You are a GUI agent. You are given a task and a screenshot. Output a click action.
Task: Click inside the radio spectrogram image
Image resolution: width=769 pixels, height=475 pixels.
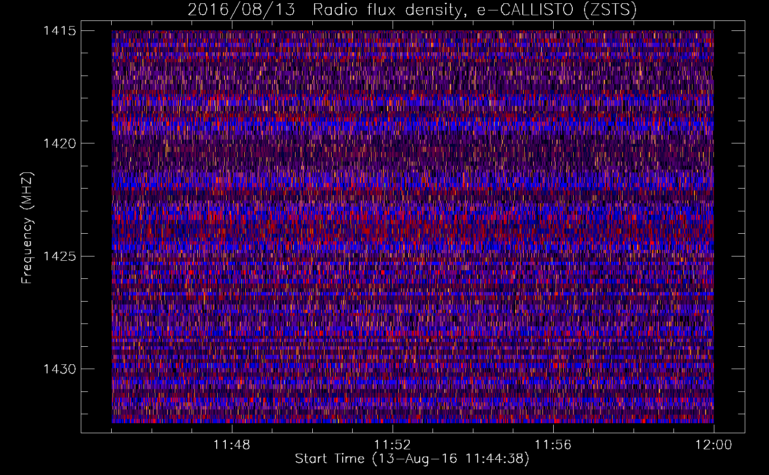tap(413, 227)
